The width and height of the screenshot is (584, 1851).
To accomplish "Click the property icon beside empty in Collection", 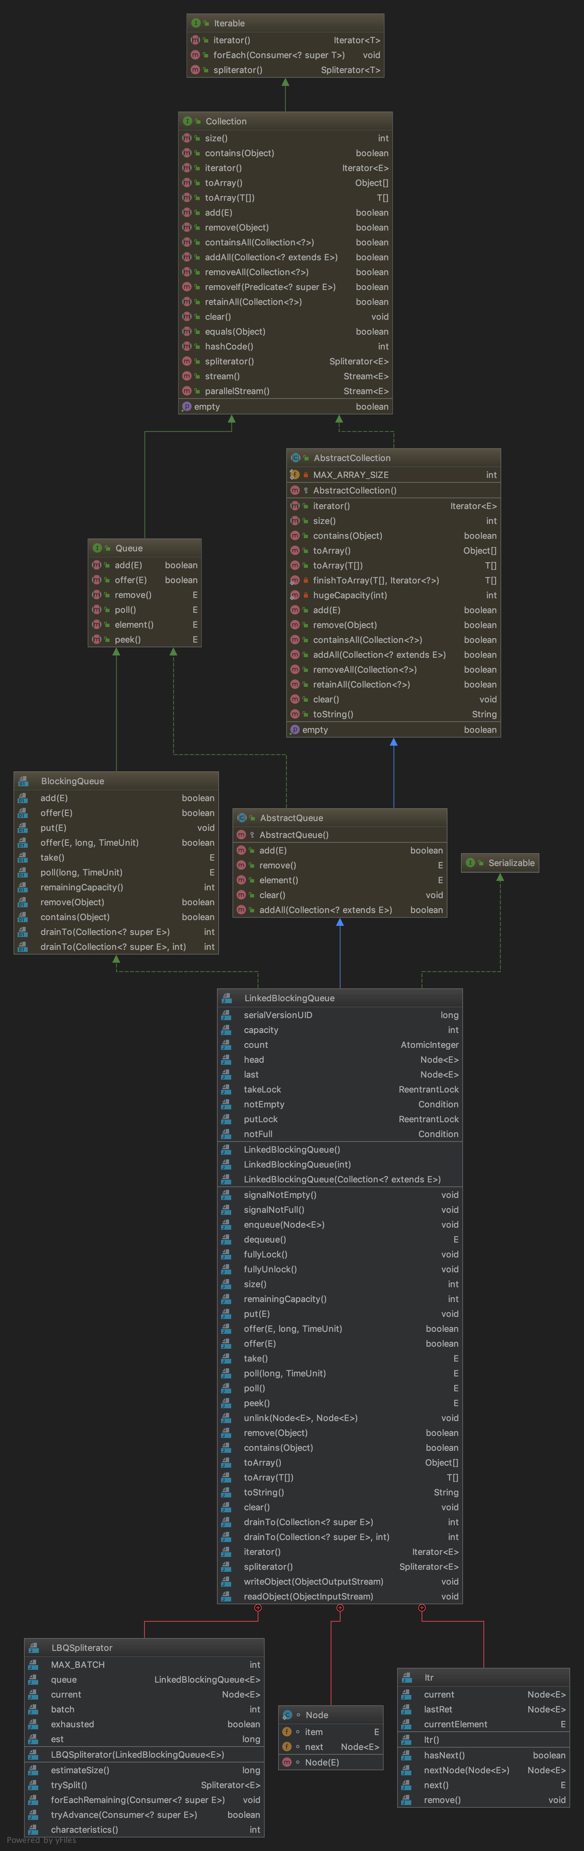I will click(x=187, y=406).
